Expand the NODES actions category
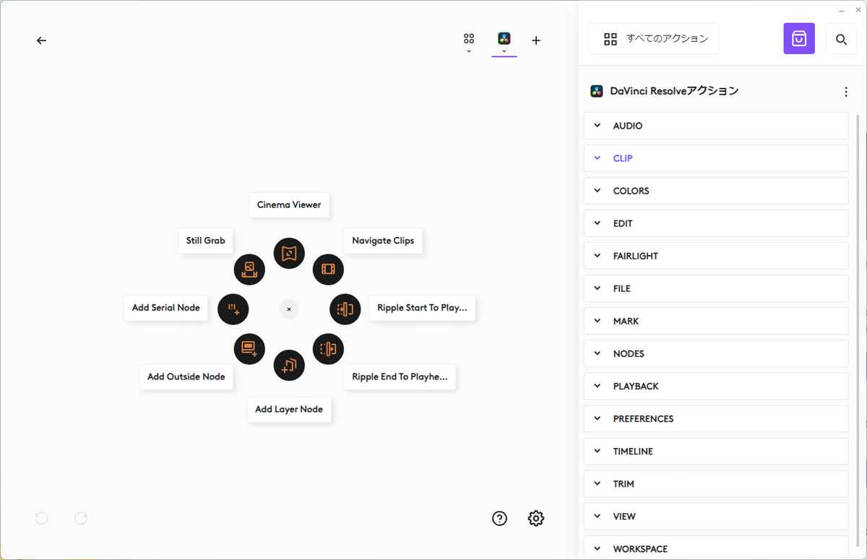The width and height of the screenshot is (867, 560). click(715, 353)
